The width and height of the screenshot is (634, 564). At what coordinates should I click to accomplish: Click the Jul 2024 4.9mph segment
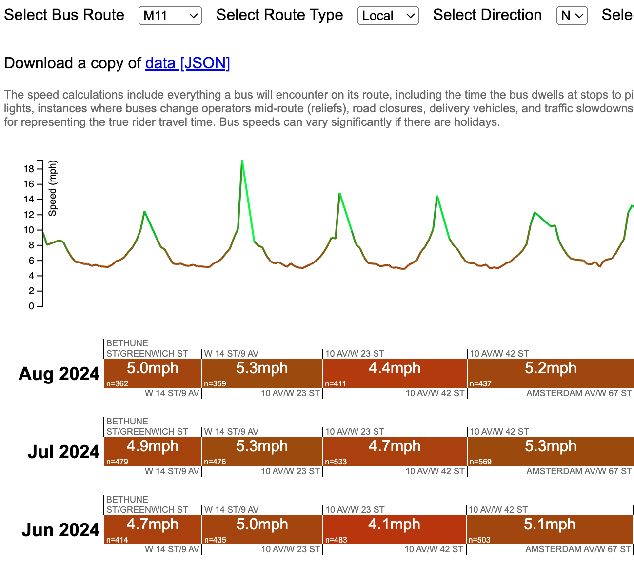pos(153,452)
